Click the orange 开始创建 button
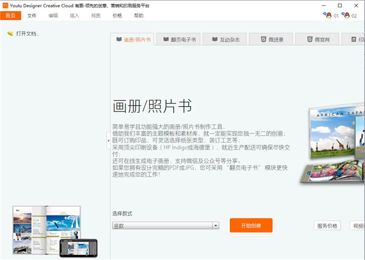The image size is (365, 260). (x=251, y=225)
